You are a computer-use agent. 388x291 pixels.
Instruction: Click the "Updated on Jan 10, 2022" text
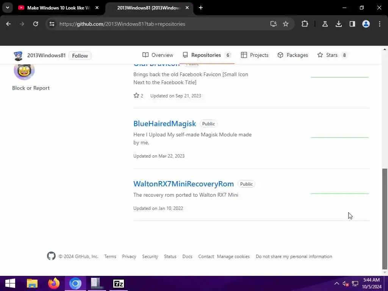(x=158, y=208)
